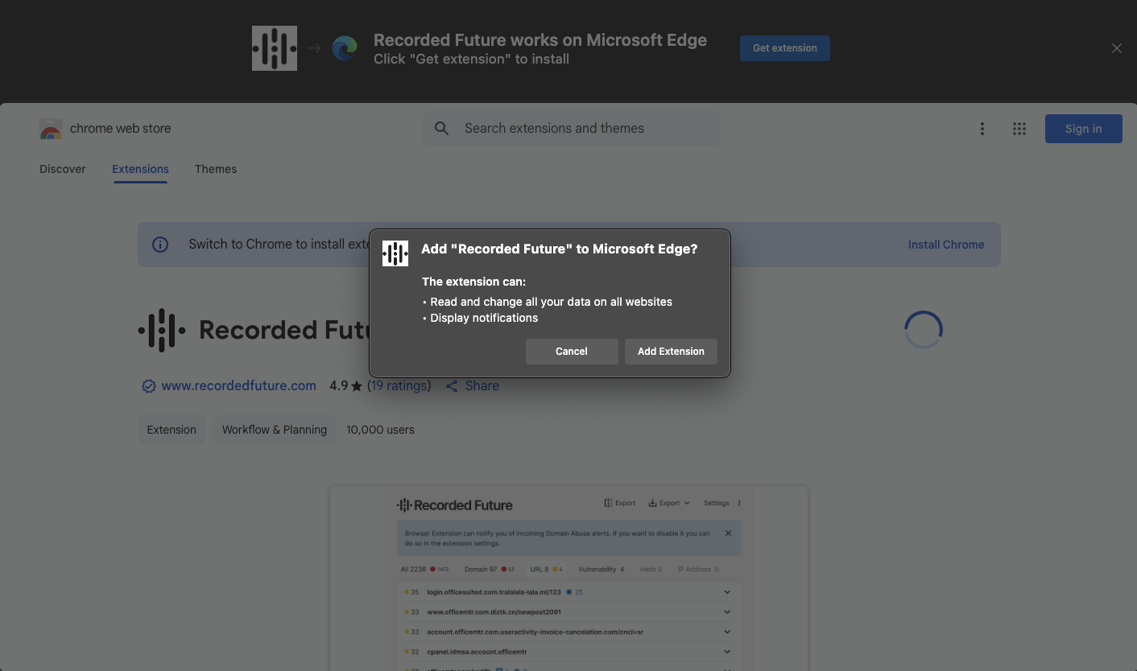This screenshot has width=1137, height=671.
Task: Switch to the Discover tab
Action: [63, 169]
